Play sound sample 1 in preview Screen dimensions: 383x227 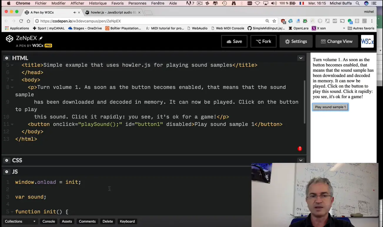click(330, 107)
